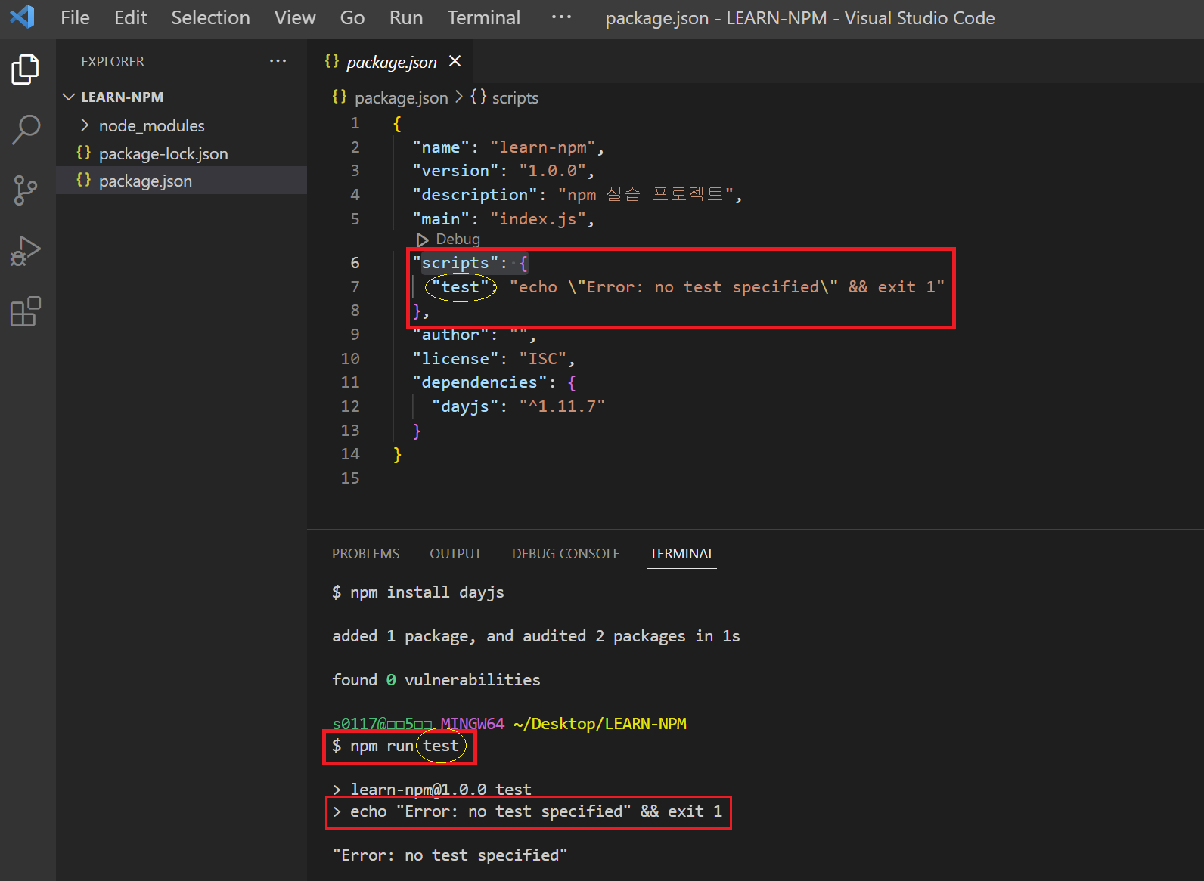Click the "index.js" value on line 5
Viewport: 1204px width, 881px height.
[538, 218]
